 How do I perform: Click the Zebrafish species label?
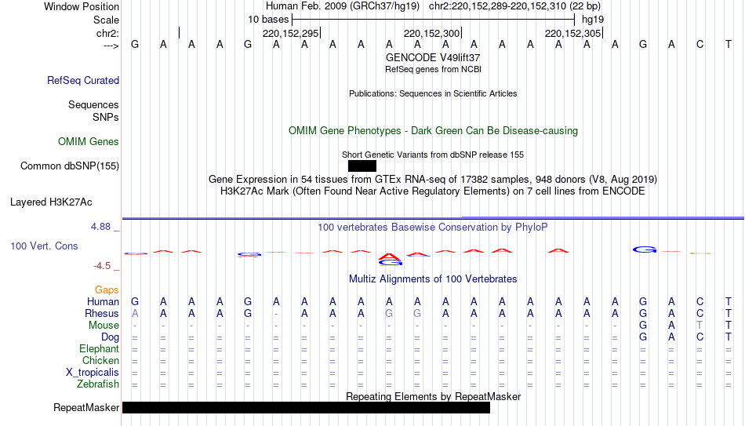coord(98,384)
